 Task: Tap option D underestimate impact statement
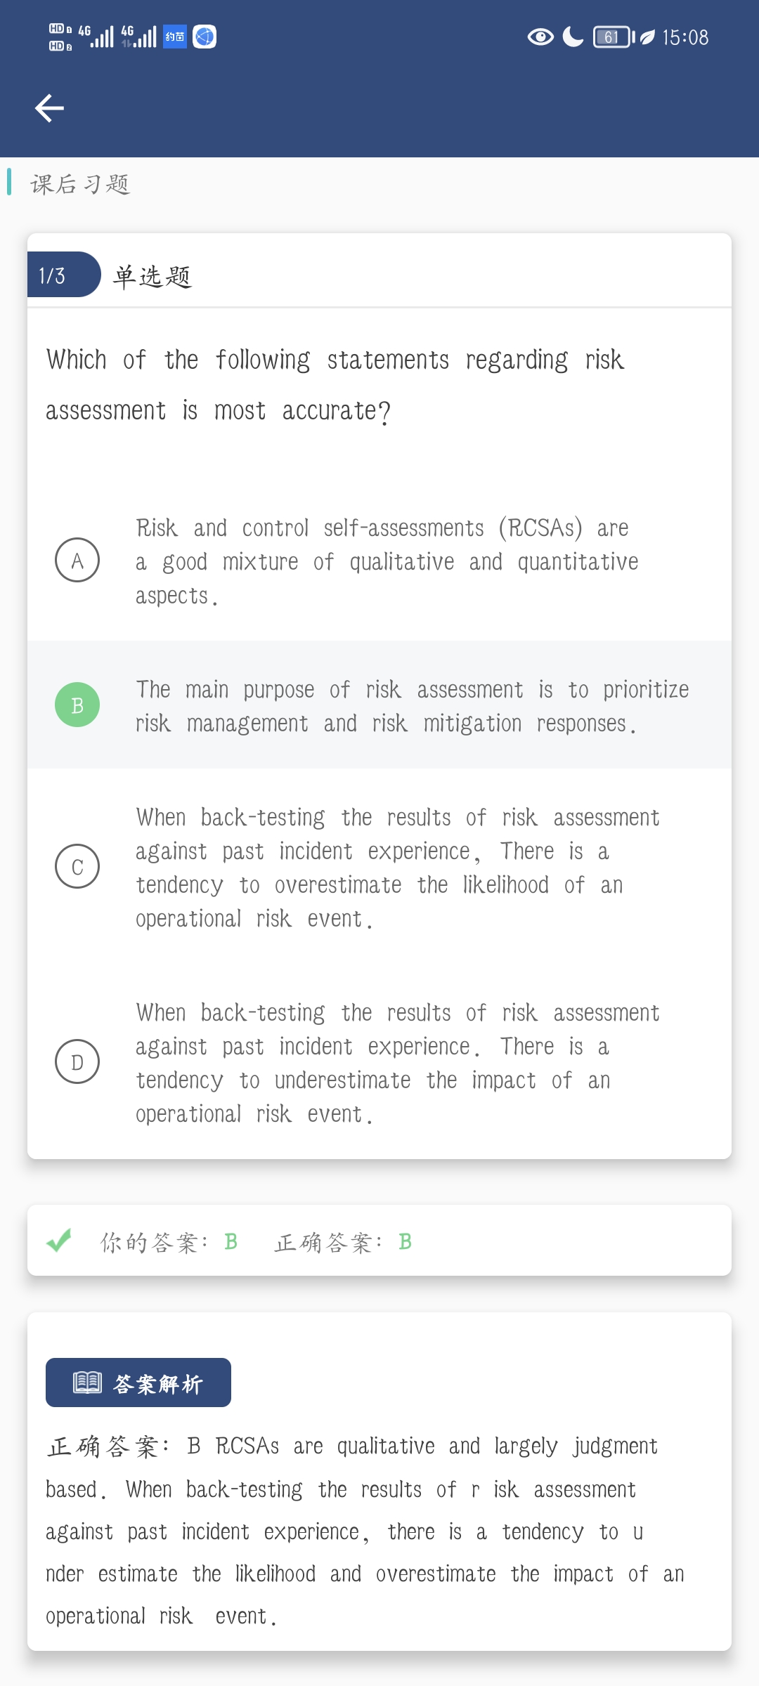click(x=397, y=1063)
